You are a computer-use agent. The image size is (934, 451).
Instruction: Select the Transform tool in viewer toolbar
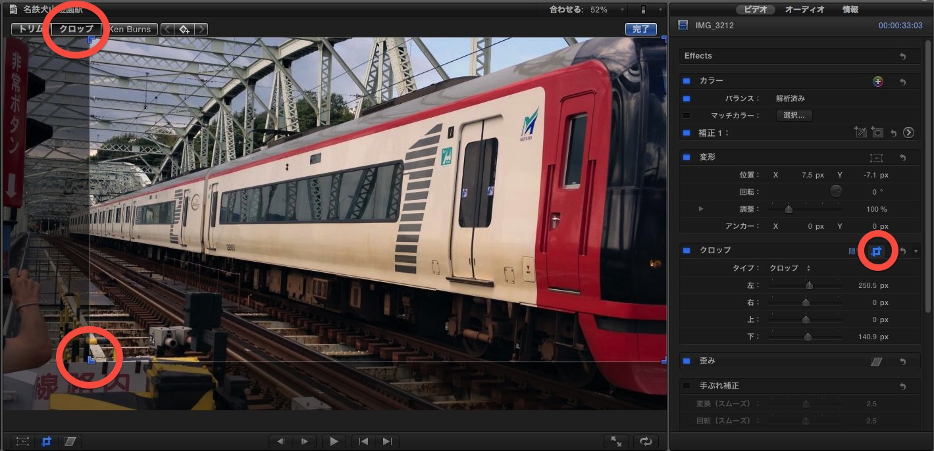[x=22, y=441]
